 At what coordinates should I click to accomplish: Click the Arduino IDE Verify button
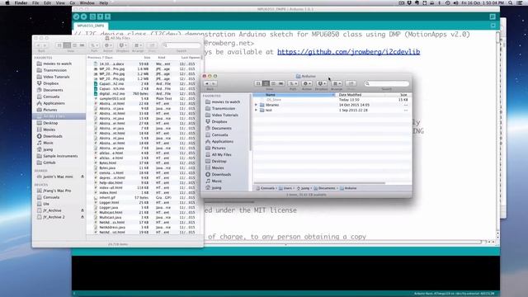(76, 16)
